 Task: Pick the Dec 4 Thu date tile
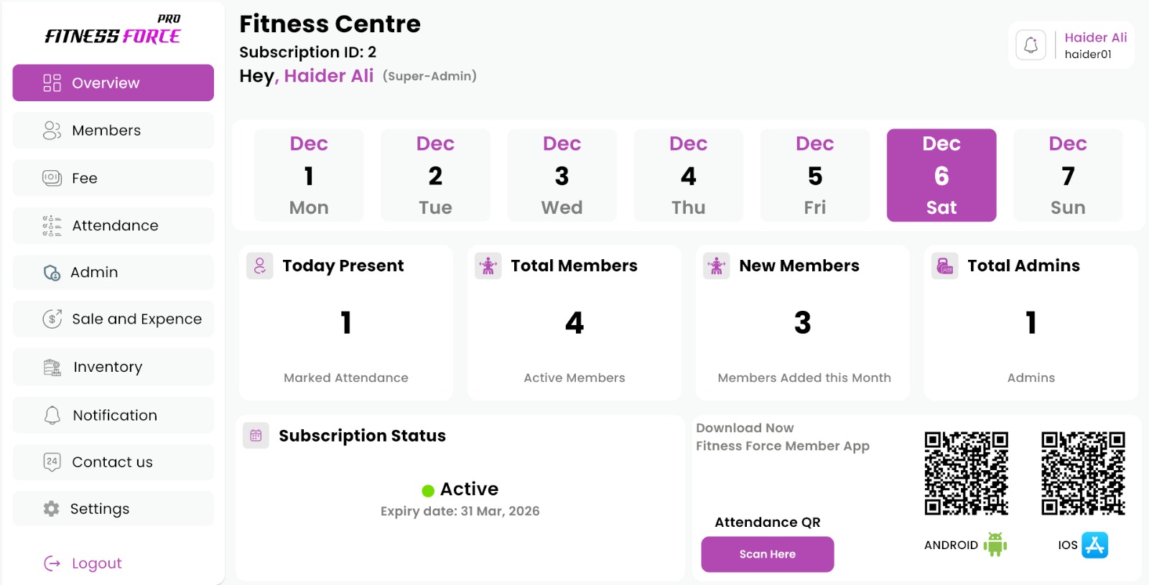(688, 175)
